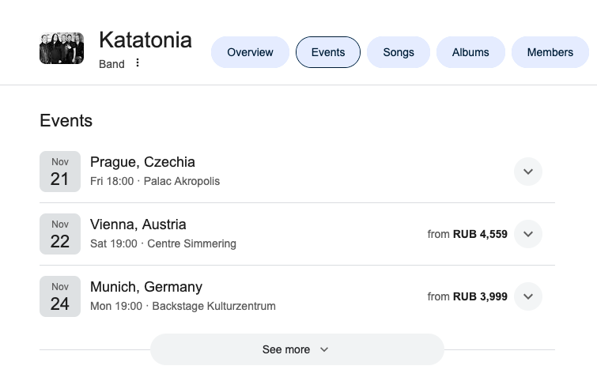Switch to the Overview tab
Screen dimensions: 597x381
tap(250, 52)
